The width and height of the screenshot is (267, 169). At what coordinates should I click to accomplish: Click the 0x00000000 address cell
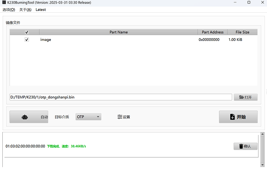pos(209,40)
